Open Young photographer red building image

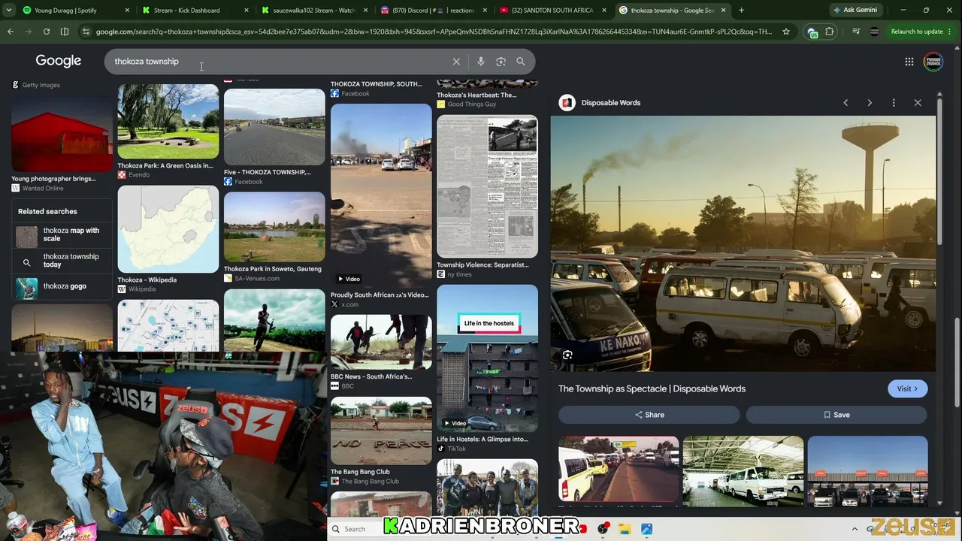pyautogui.click(x=62, y=134)
